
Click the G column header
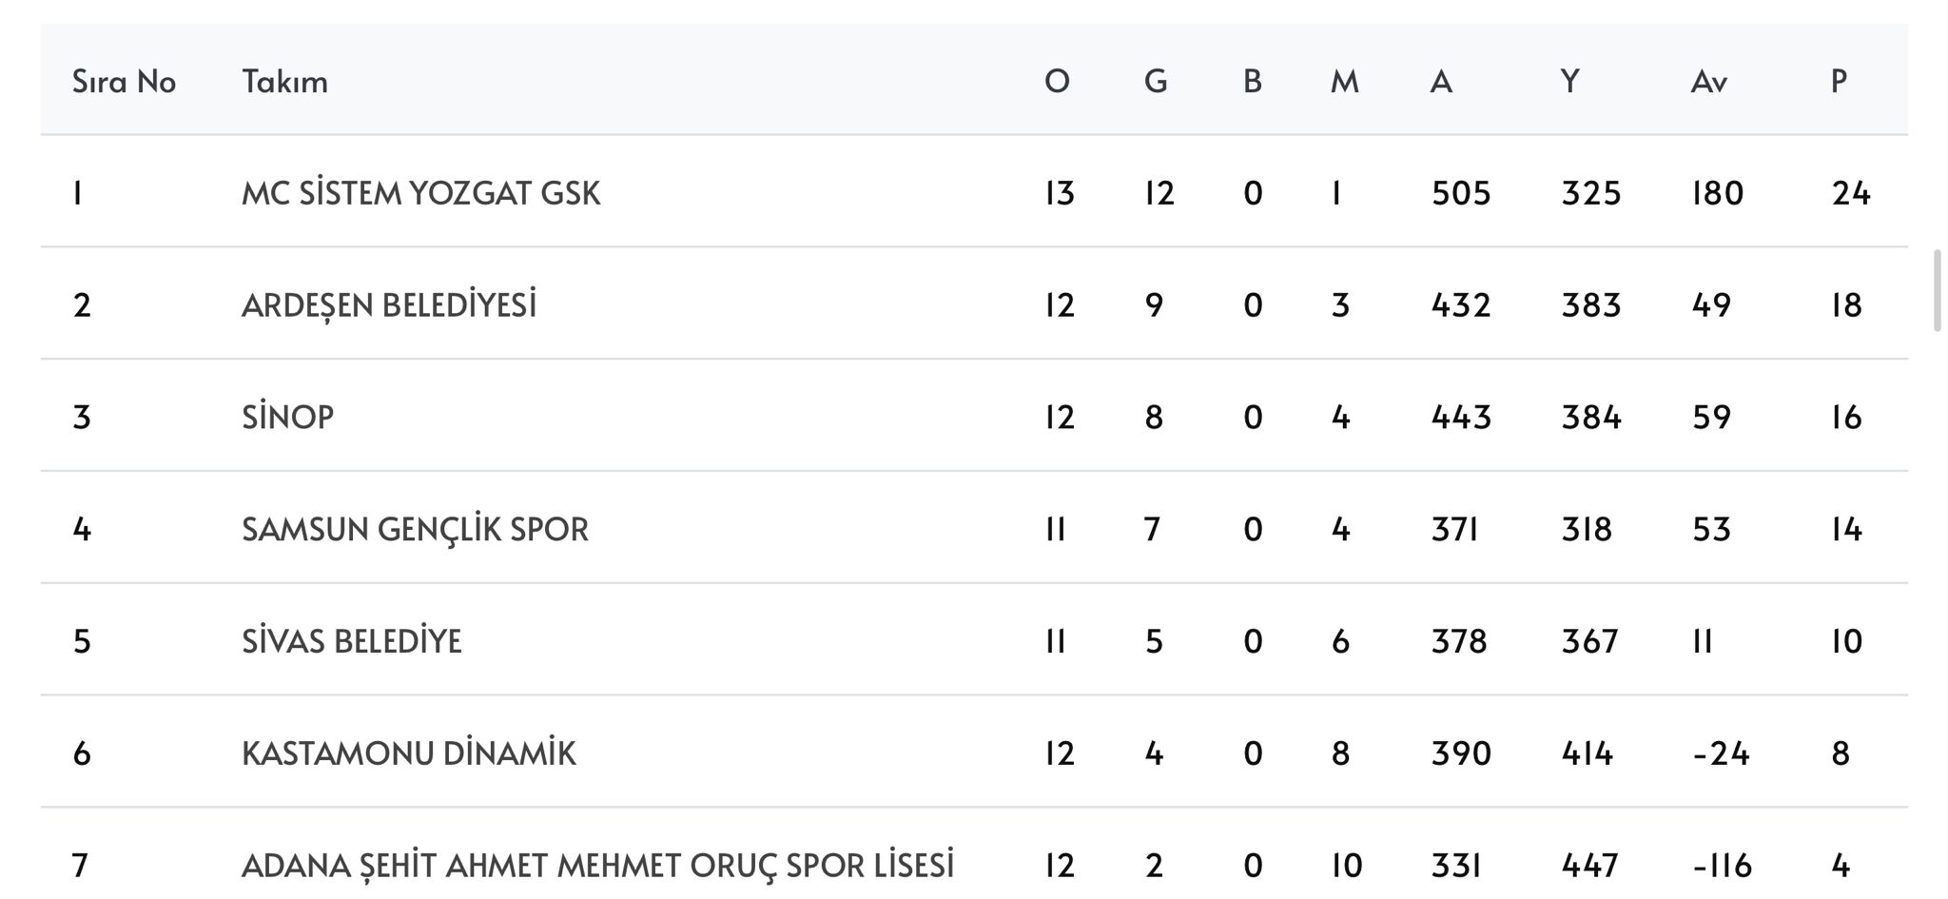point(1156,82)
